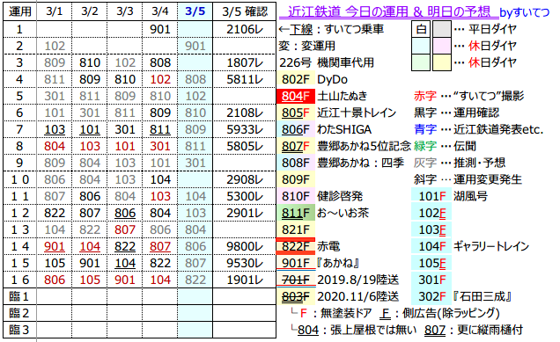Open the 近江鉄道 今日の運用 & 明日の予想 title link

point(388,11)
